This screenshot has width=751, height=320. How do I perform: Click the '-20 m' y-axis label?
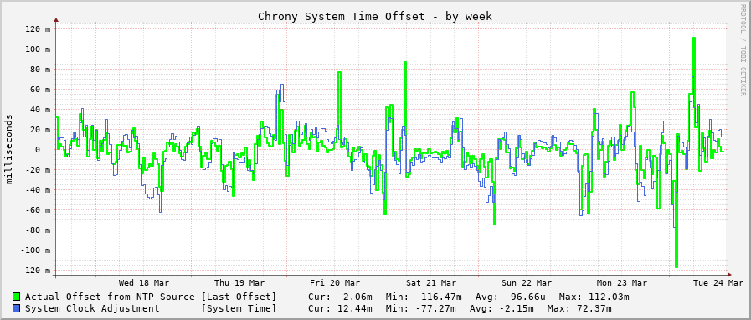click(38, 169)
